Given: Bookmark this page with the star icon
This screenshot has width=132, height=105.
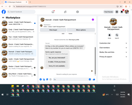Looking at the screenshot, I should [x=121, y=6].
